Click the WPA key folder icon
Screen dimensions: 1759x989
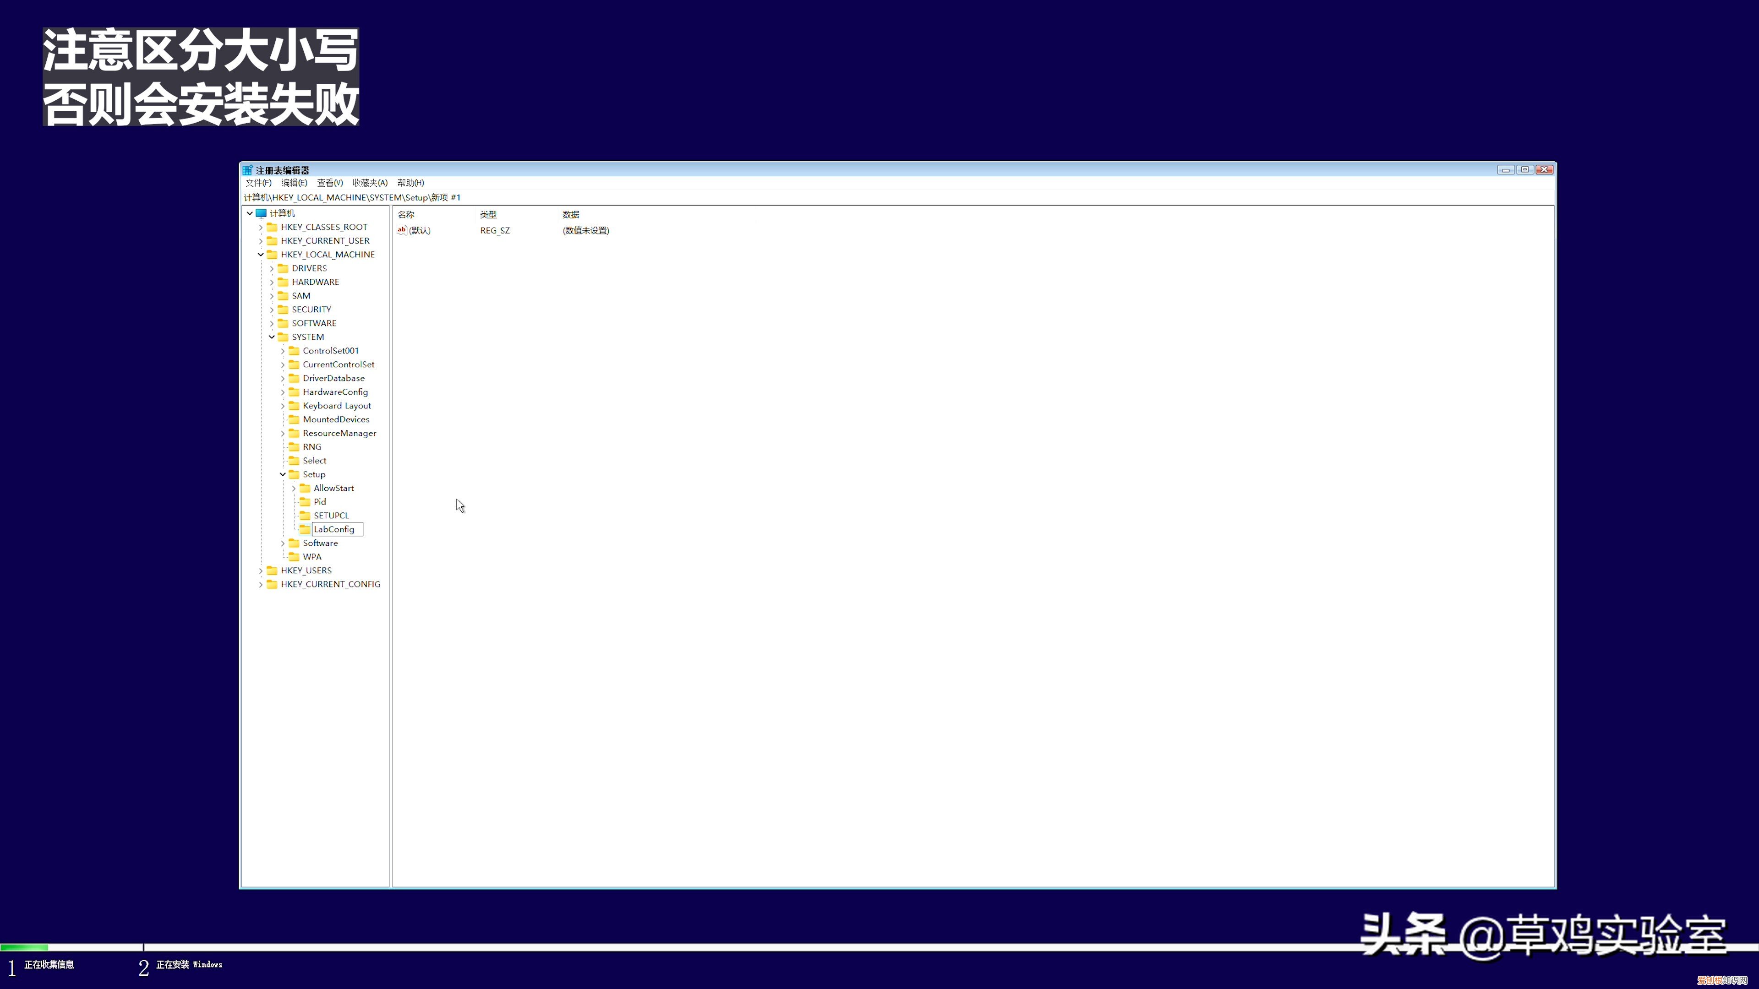tap(294, 556)
